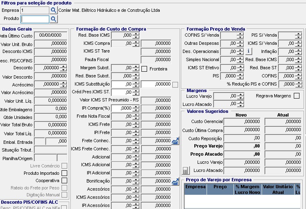Open the chart icon on Frete Conhec. row

175,141
